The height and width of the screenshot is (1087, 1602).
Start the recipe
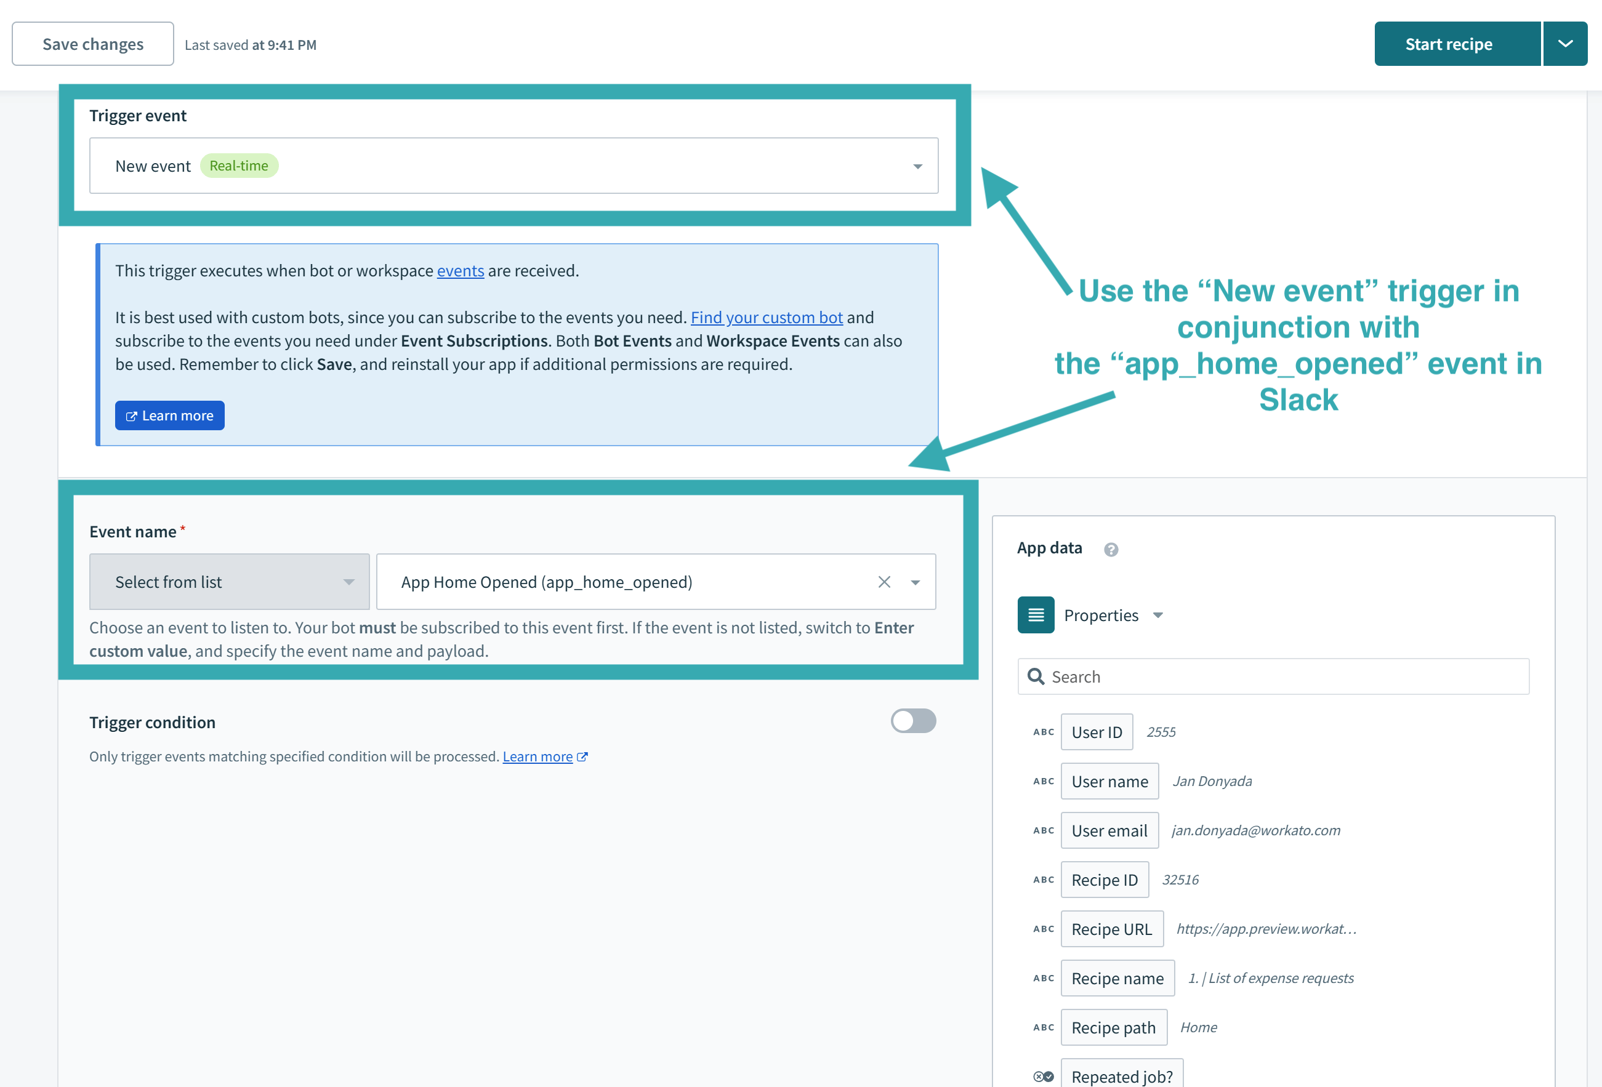coord(1457,44)
